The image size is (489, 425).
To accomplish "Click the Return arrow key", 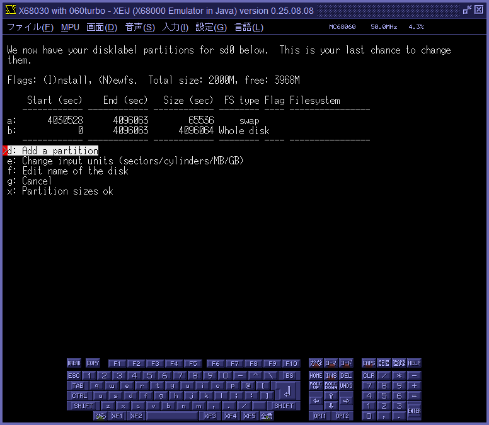I will point(287,391).
